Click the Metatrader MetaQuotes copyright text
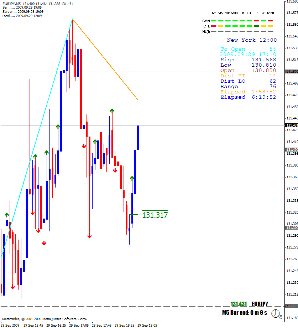The height and width of the screenshot is (328, 298). coord(45,319)
